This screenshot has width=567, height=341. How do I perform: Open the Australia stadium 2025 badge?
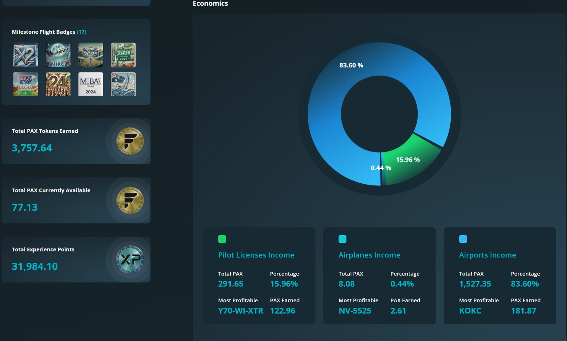tap(26, 84)
